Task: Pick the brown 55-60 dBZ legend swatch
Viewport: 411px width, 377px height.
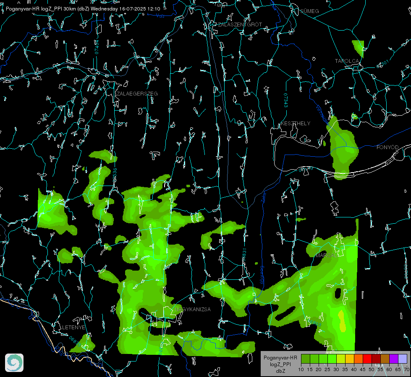Action: point(385,359)
